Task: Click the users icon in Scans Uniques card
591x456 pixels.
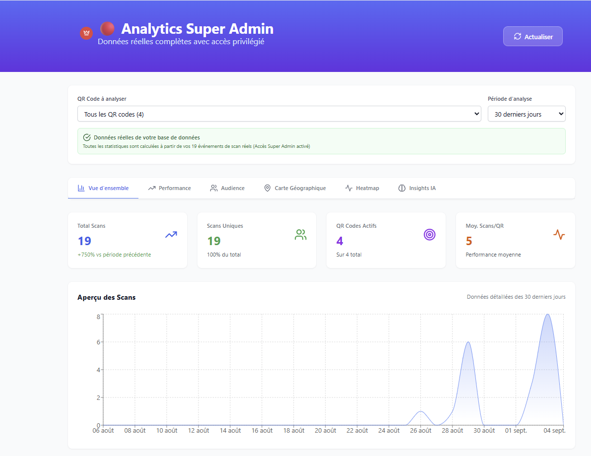Action: [x=300, y=235]
